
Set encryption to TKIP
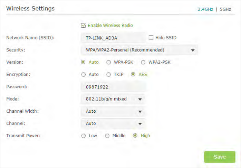108,75
